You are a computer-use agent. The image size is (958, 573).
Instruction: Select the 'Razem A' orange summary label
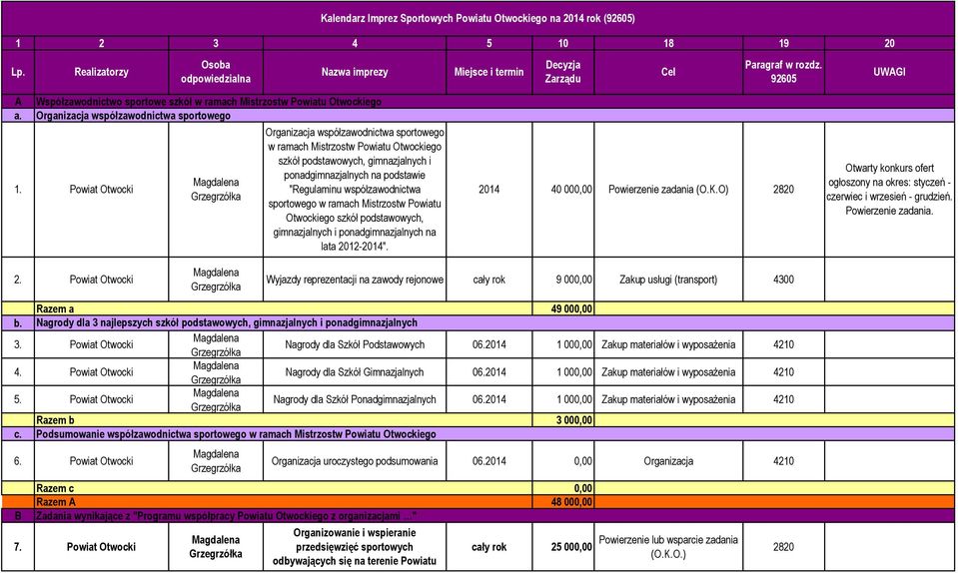[56, 502]
